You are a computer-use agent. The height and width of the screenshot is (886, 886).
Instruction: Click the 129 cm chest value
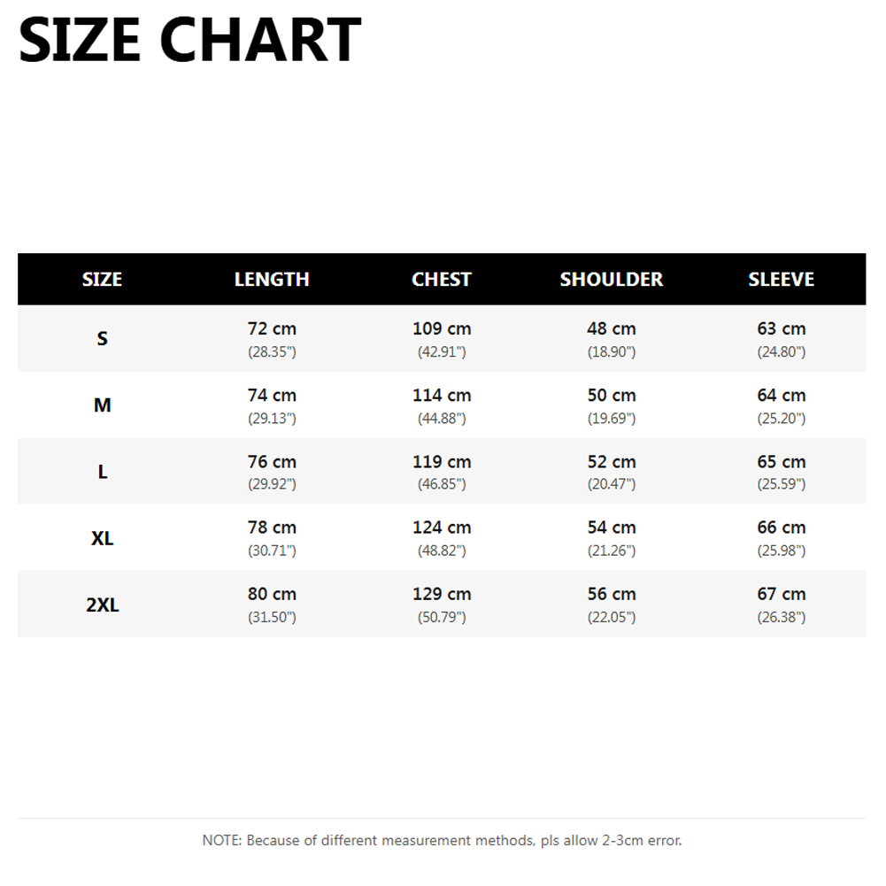(442, 594)
